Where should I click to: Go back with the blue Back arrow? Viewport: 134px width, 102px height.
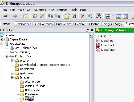[5, 16]
